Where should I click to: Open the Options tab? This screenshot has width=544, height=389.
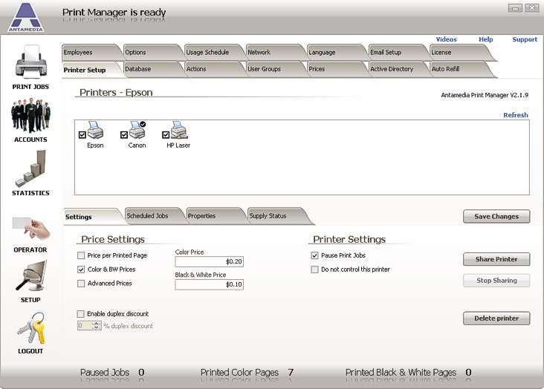[152, 53]
